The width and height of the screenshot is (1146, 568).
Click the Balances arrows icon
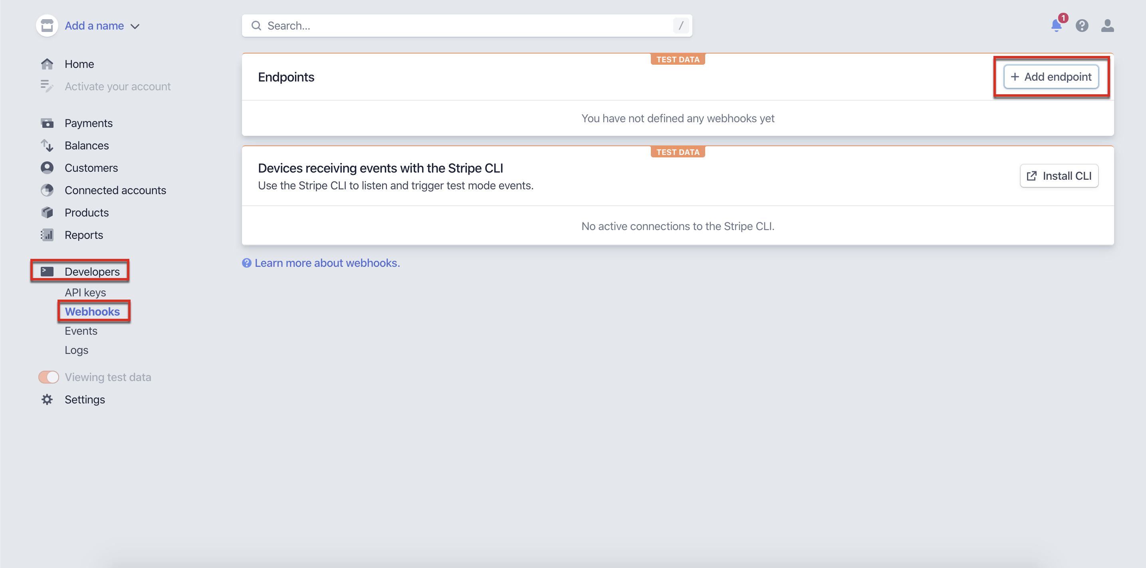click(x=47, y=145)
